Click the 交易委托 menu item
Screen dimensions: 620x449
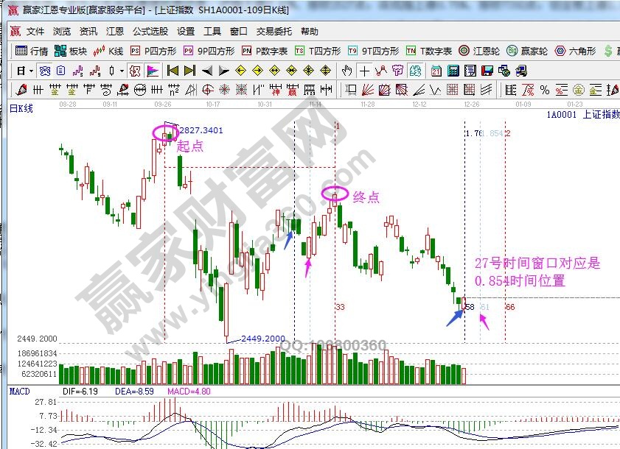[274, 32]
